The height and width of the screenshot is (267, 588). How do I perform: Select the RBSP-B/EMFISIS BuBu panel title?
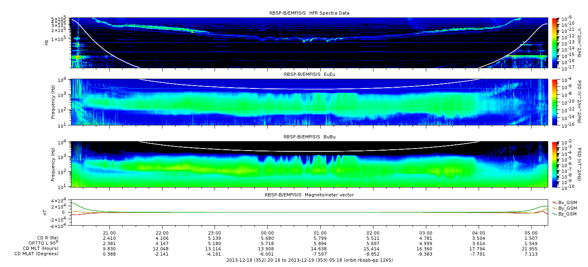[x=309, y=137]
